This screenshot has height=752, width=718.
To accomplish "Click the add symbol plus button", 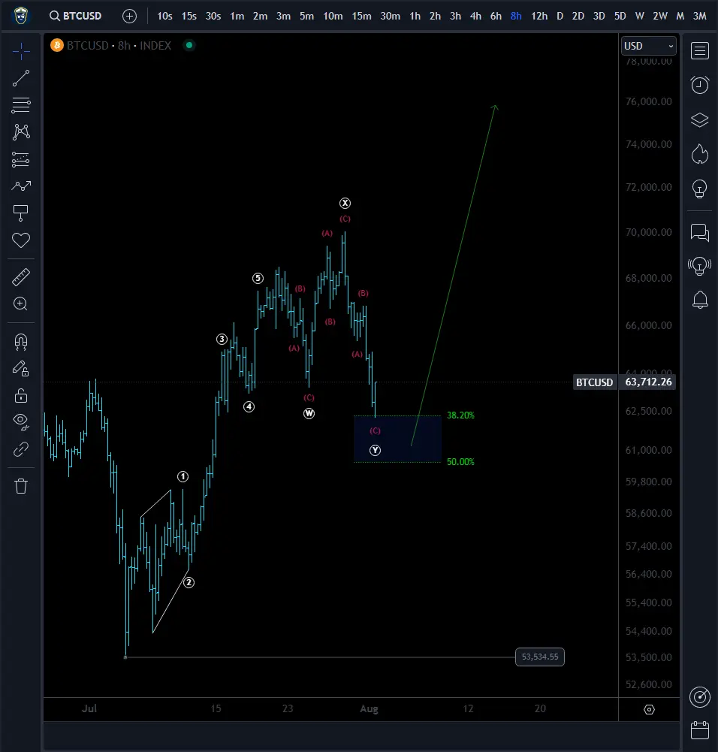I will 129,16.
